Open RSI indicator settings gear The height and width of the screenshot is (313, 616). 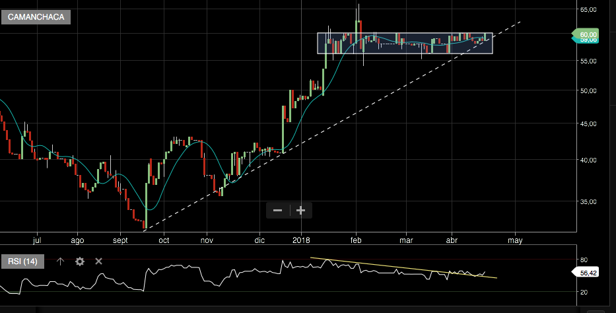click(x=80, y=261)
